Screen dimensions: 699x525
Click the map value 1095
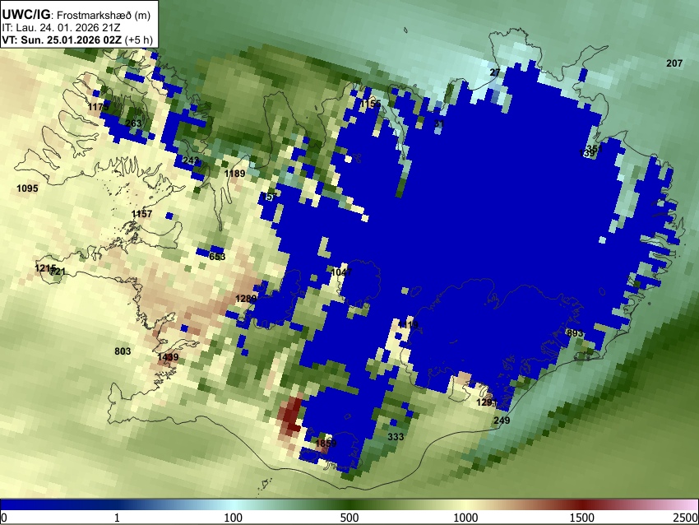(x=27, y=188)
